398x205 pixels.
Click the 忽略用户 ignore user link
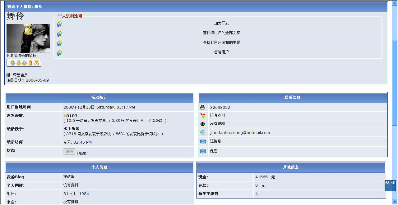tap(221, 52)
